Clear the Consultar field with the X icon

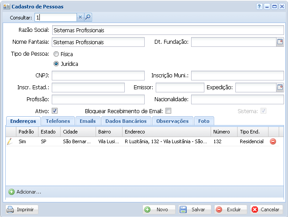click(x=80, y=17)
